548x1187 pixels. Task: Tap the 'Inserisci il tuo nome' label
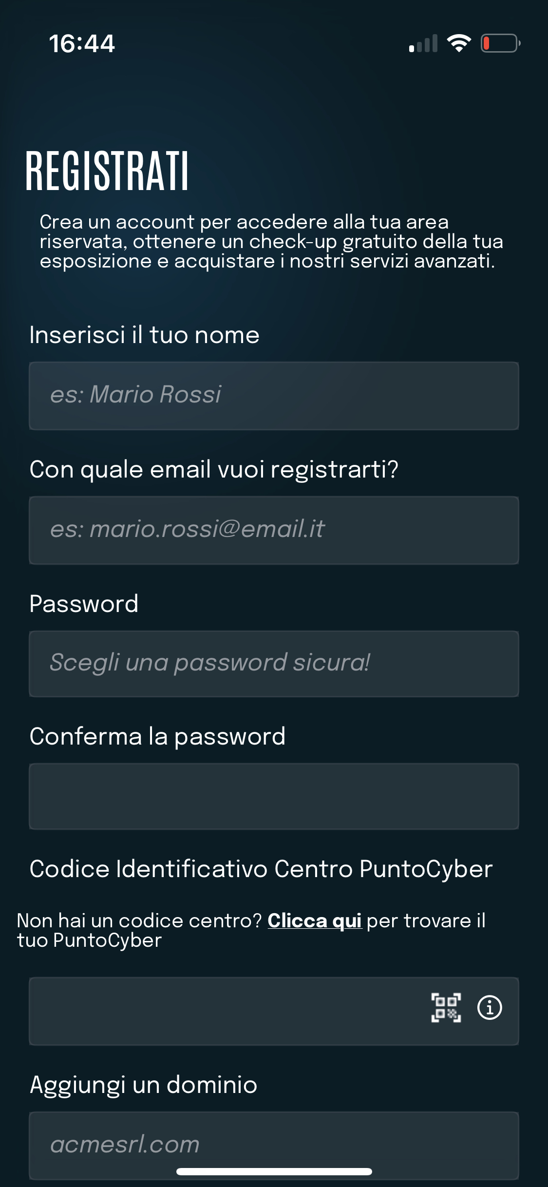(x=144, y=335)
